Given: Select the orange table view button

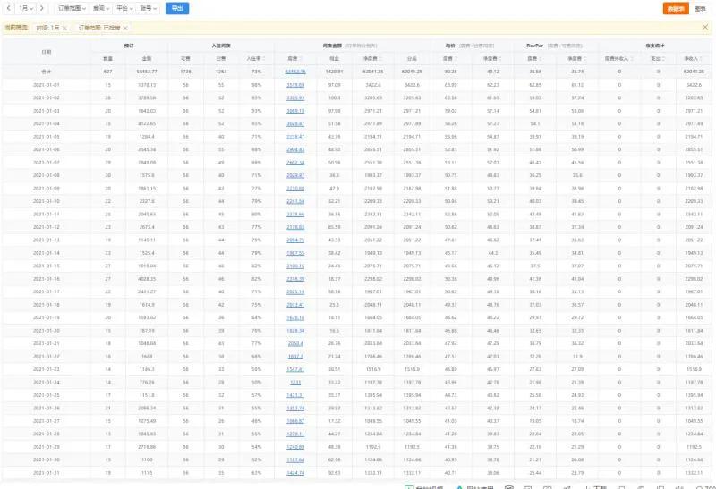Looking at the screenshot, I should pos(676,9).
